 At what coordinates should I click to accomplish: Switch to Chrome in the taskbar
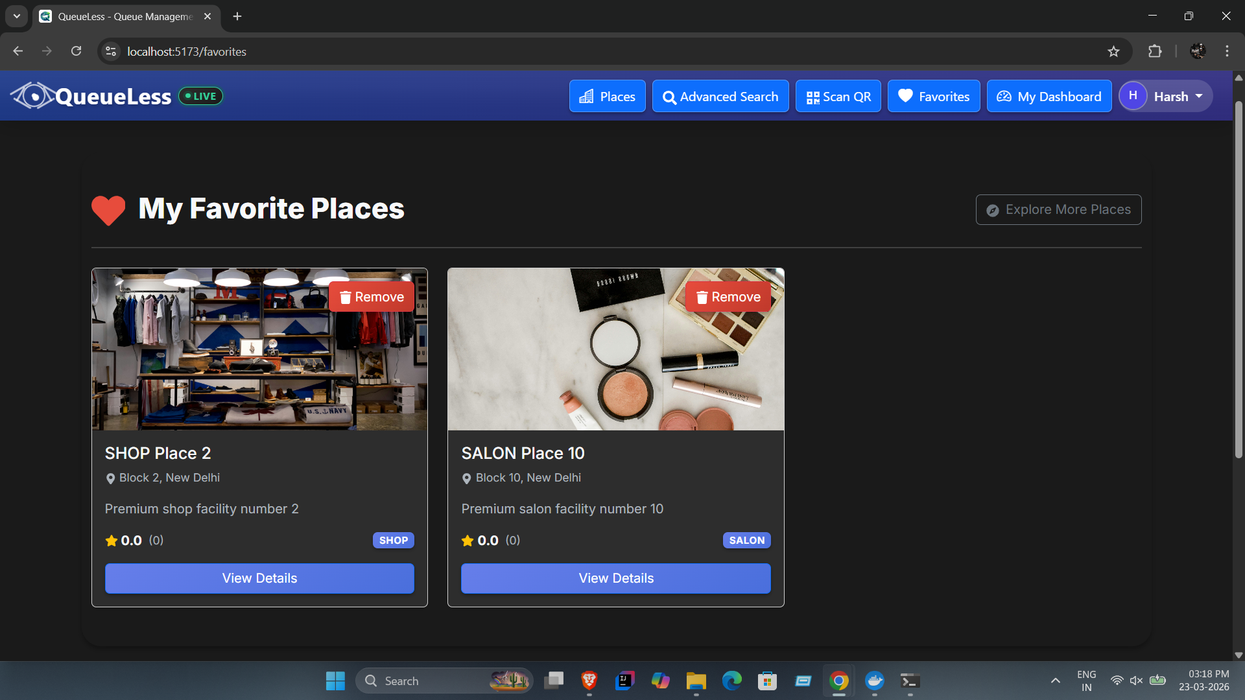[x=838, y=681]
